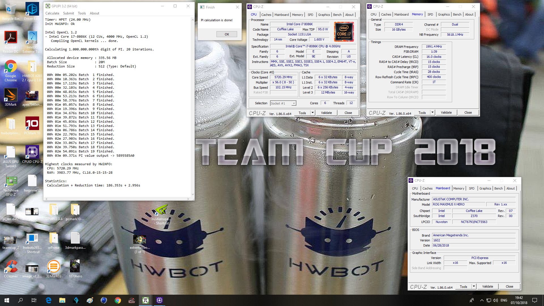This screenshot has width=544, height=306.
Task: Click the taskbar clock showing 19:42
Action: coord(519,300)
